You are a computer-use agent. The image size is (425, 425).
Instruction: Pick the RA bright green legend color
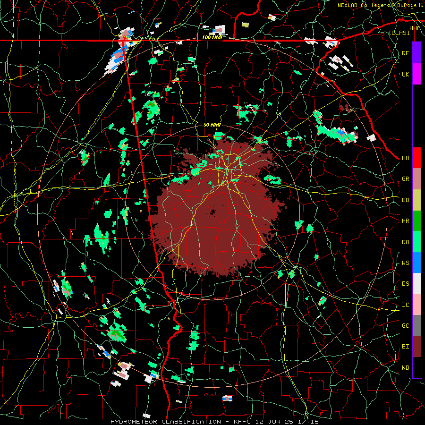pos(417,242)
